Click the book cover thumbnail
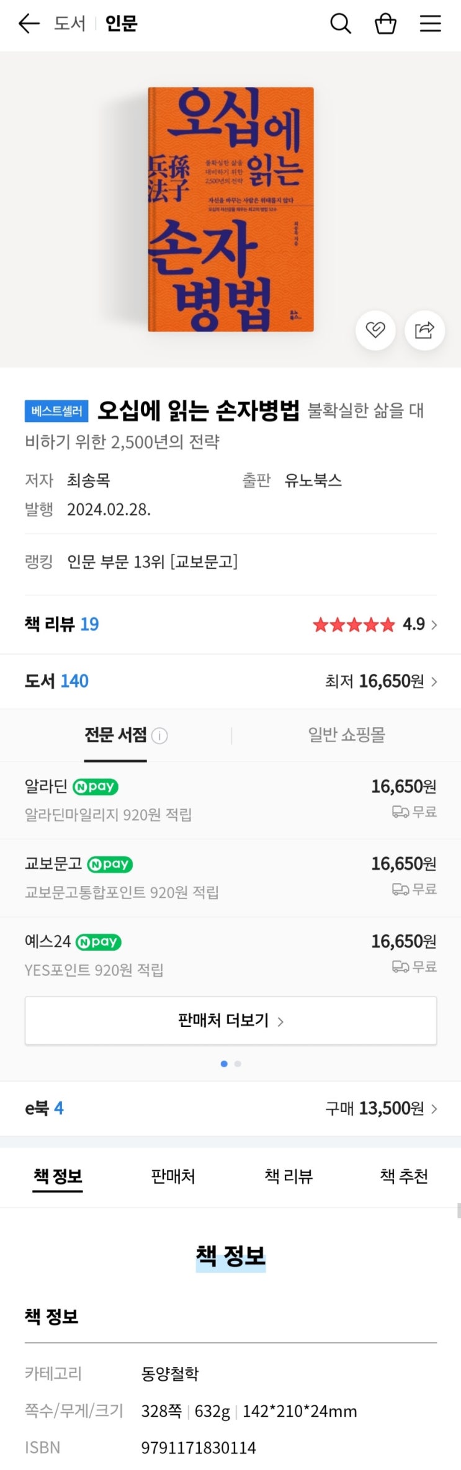 coord(231,209)
